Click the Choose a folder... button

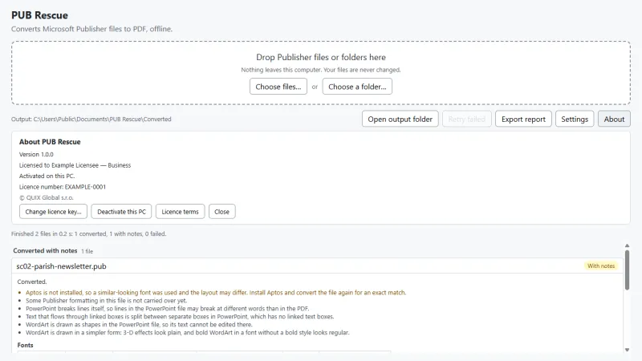click(357, 87)
